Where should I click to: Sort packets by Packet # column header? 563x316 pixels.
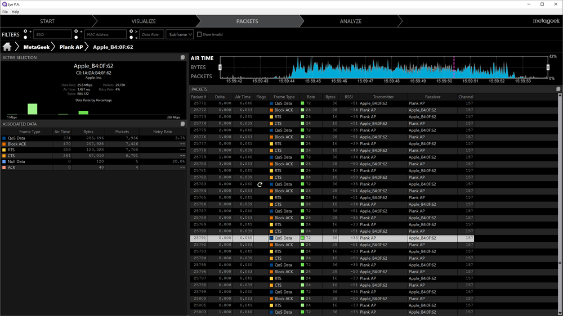pyautogui.click(x=199, y=97)
